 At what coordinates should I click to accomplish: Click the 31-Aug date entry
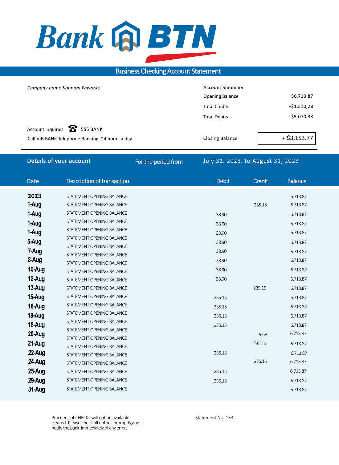coord(36,389)
